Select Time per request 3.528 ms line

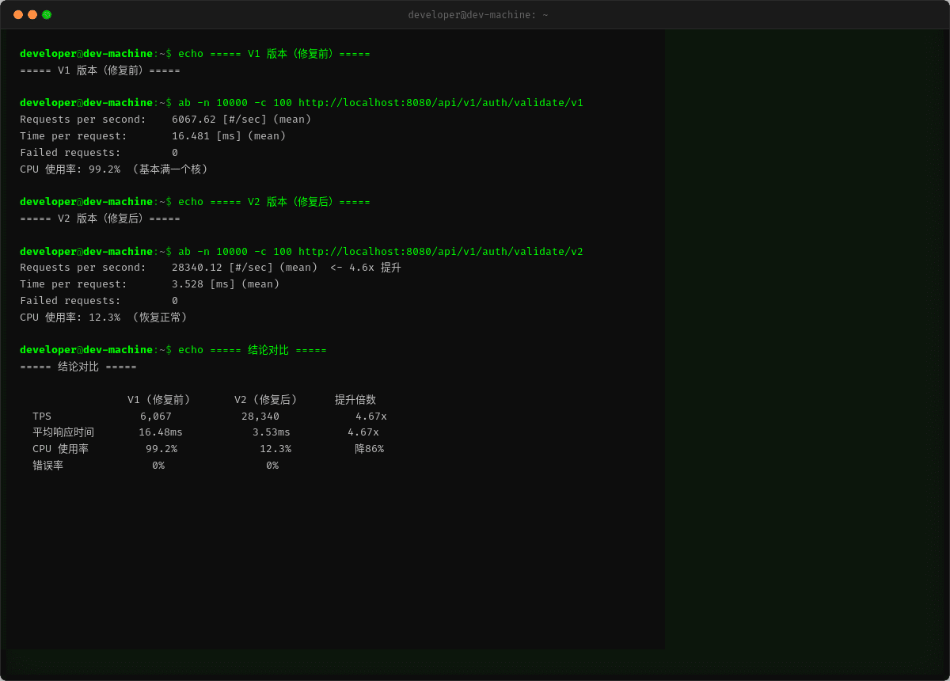(150, 284)
